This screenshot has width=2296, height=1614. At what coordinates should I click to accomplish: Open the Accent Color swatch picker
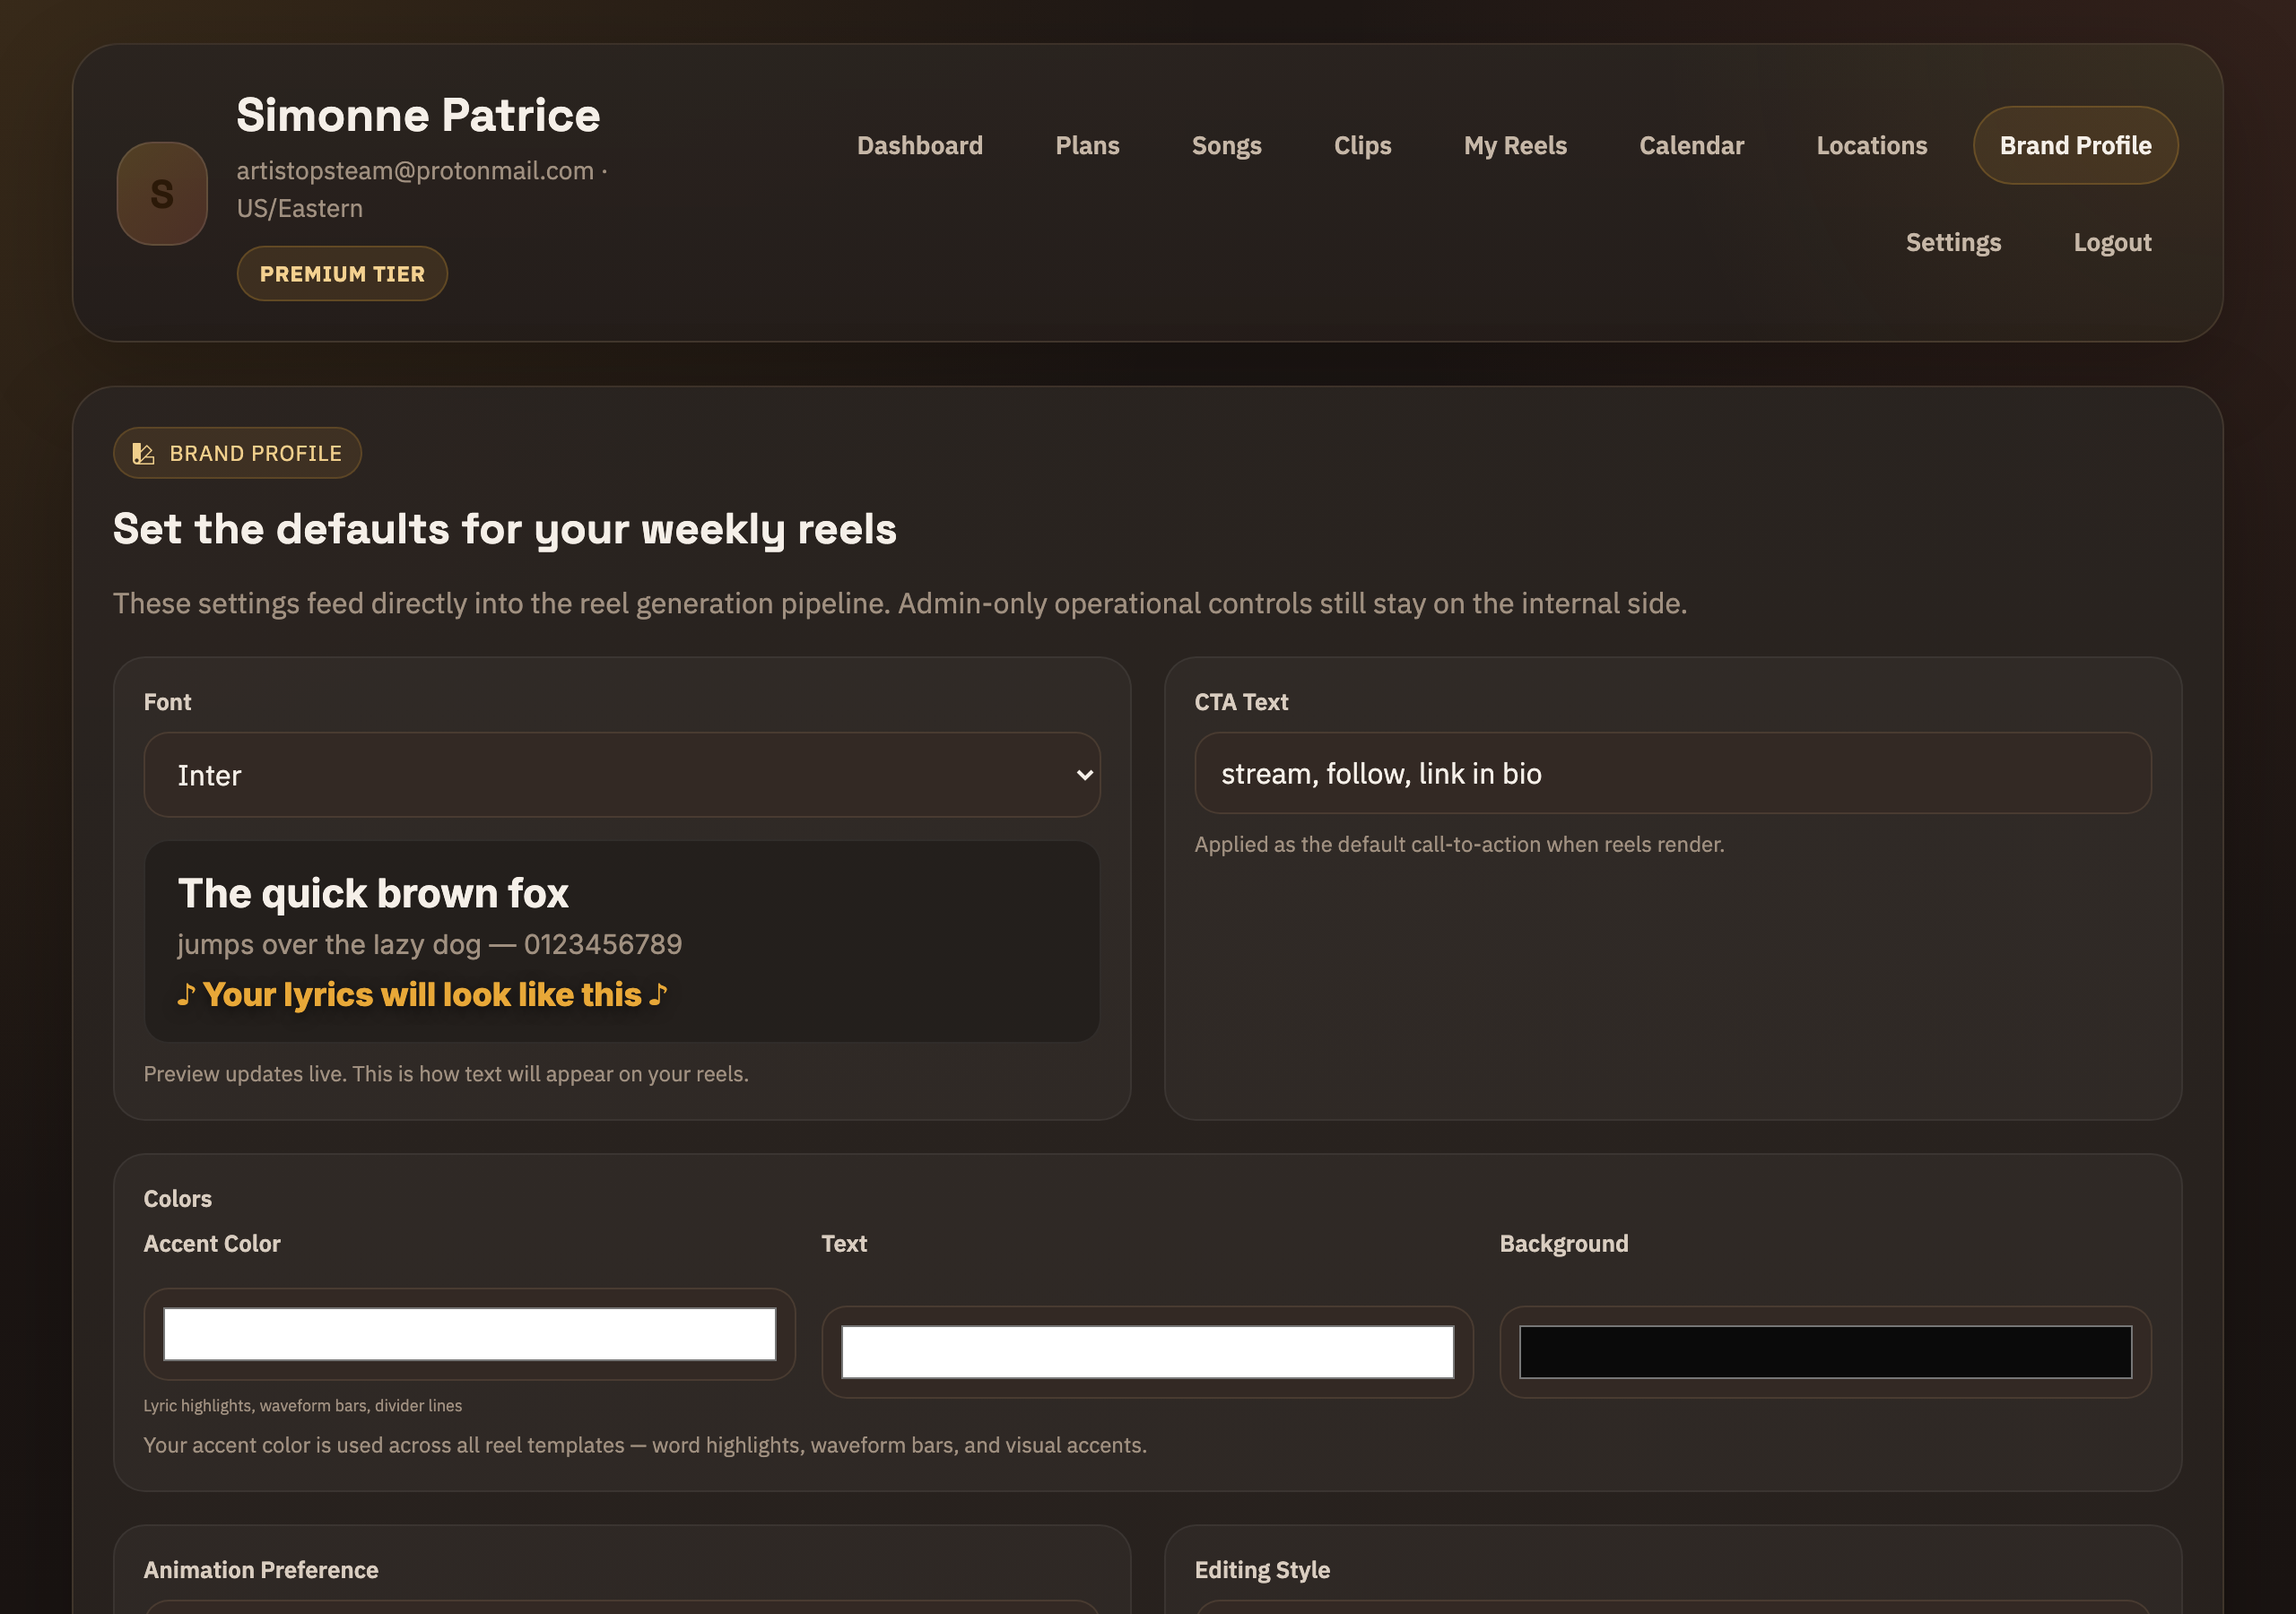pos(469,1334)
